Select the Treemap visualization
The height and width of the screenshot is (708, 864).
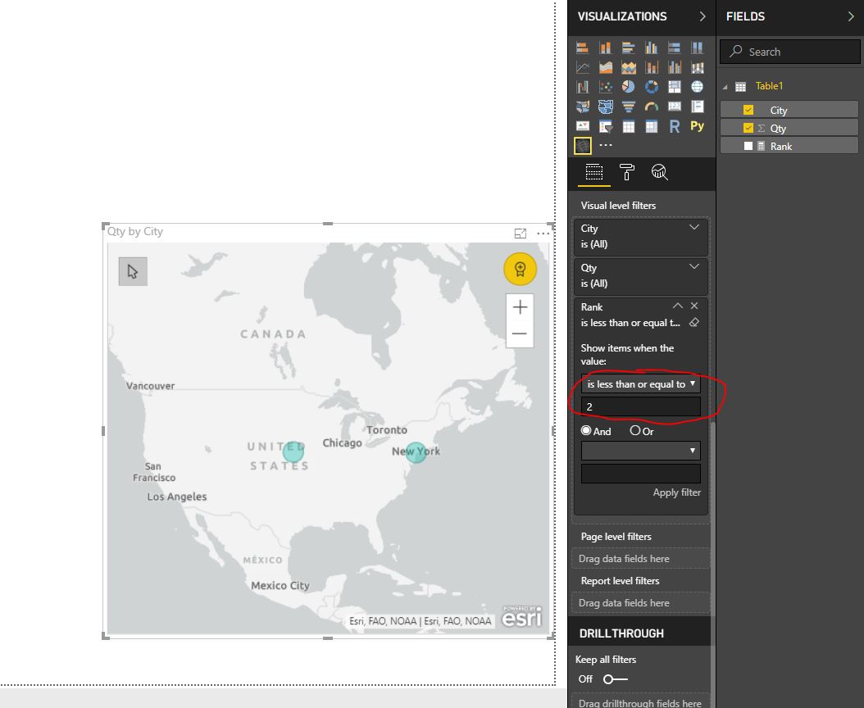675,87
